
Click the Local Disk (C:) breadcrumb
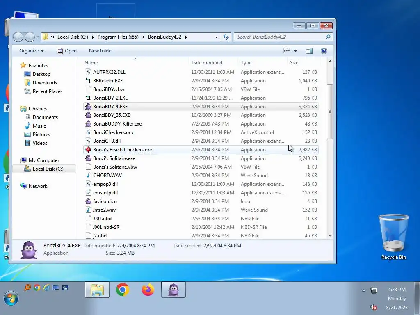pos(73,37)
